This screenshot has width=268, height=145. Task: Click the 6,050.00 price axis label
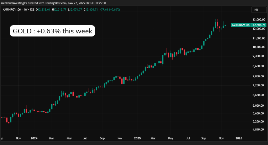click(x=259, y=106)
